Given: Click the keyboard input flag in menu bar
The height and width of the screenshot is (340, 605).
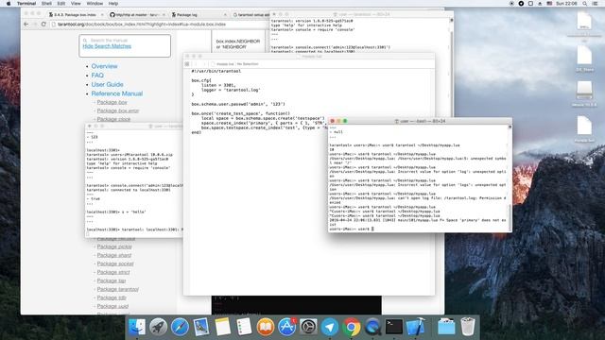Looking at the screenshot, I should [x=549, y=4].
